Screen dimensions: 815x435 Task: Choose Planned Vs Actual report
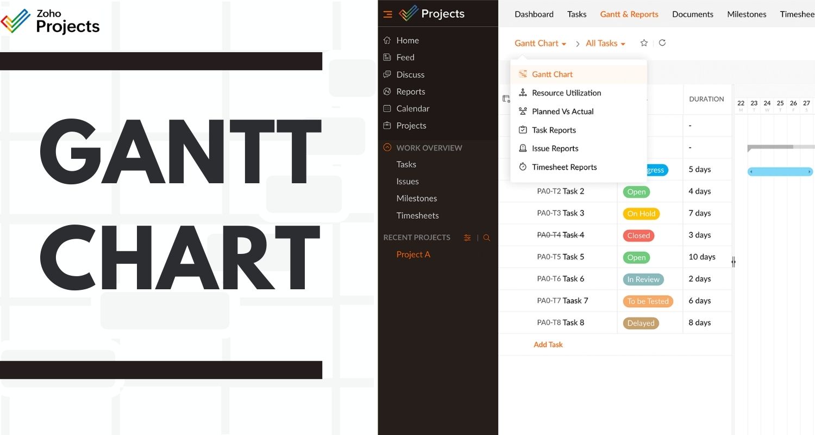coord(562,111)
